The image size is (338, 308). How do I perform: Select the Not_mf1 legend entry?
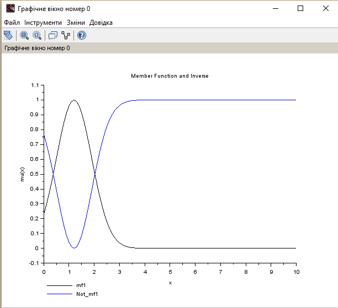pos(87,294)
